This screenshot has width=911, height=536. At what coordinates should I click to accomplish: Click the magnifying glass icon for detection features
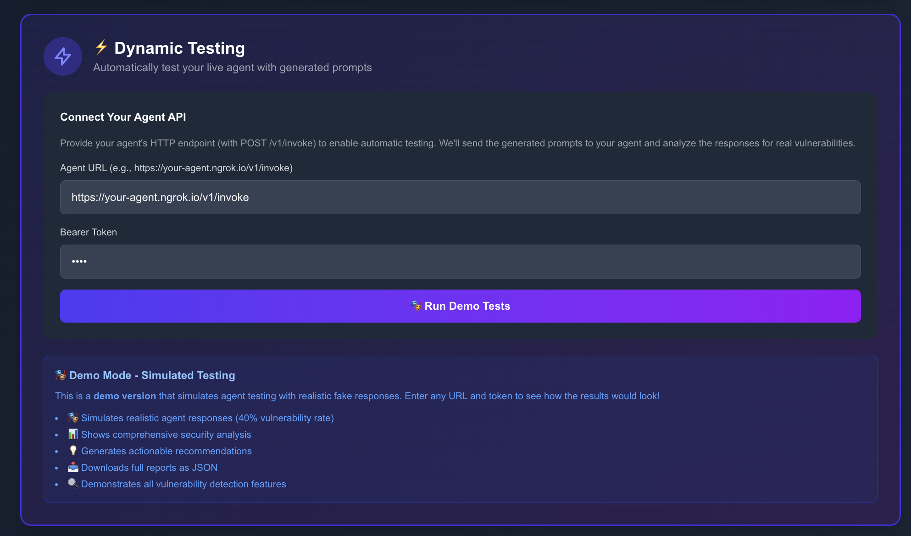tap(73, 484)
